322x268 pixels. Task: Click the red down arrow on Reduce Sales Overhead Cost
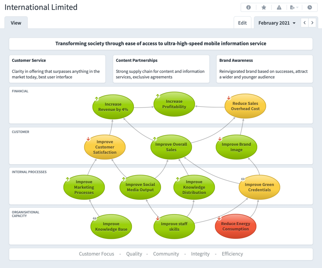tap(228, 98)
